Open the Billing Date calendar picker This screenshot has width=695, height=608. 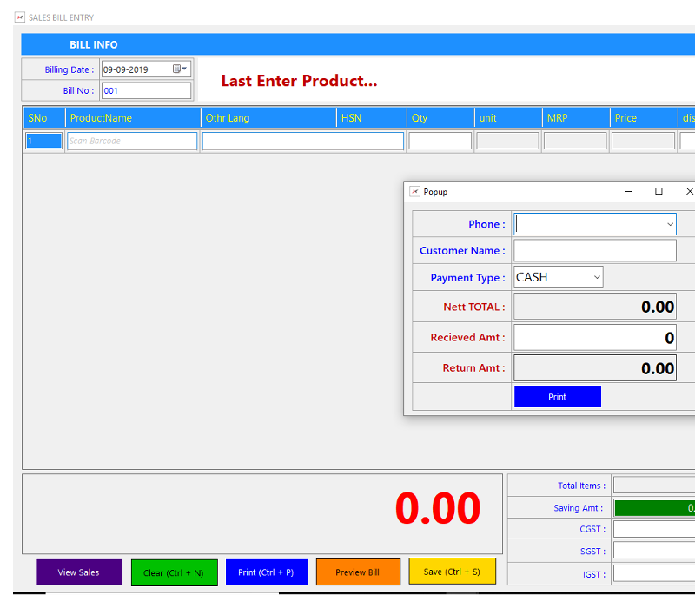pos(180,69)
